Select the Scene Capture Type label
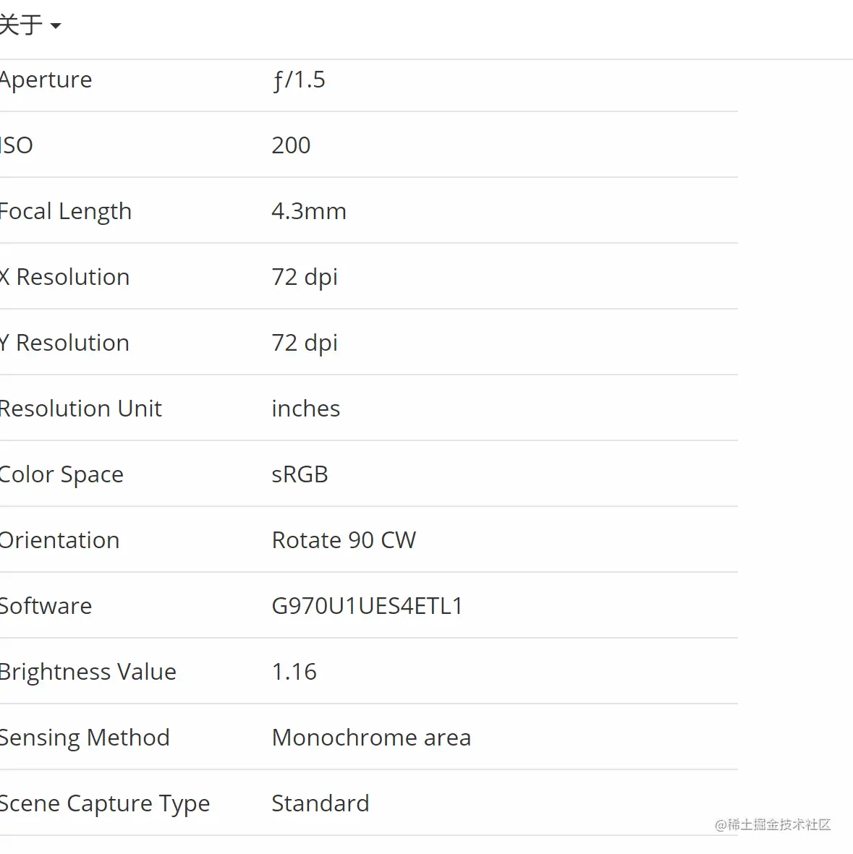Viewport: 853px width, 854px height. (x=105, y=804)
